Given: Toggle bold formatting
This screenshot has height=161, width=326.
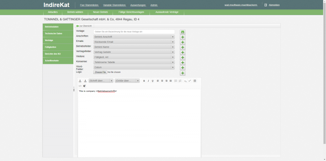Looking at the screenshot, I should pyautogui.click(x=144, y=81).
